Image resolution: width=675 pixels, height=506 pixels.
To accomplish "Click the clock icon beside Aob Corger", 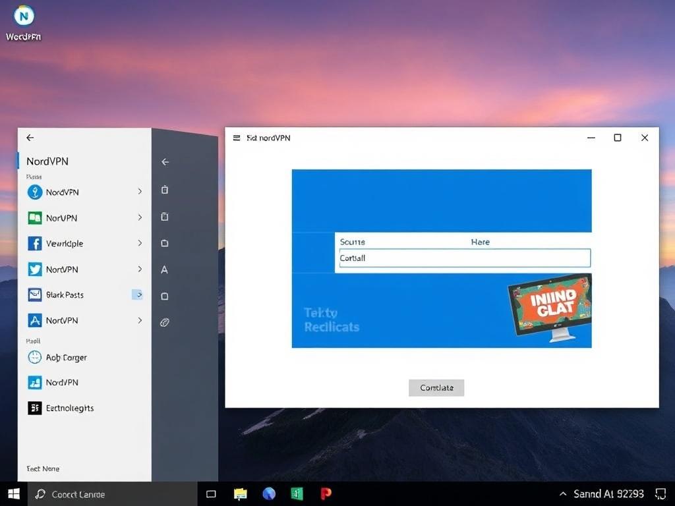I will pyautogui.click(x=34, y=357).
